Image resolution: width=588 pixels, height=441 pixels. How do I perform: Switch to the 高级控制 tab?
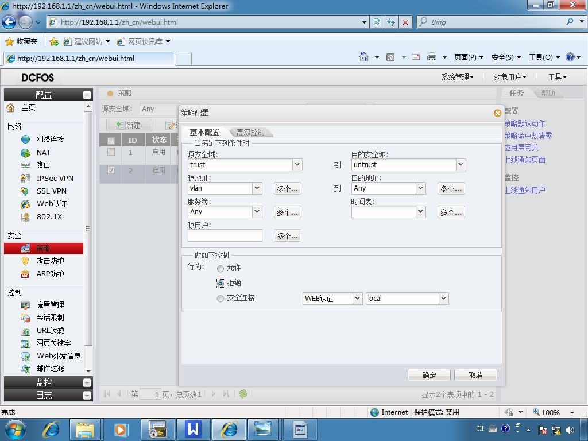[250, 133]
